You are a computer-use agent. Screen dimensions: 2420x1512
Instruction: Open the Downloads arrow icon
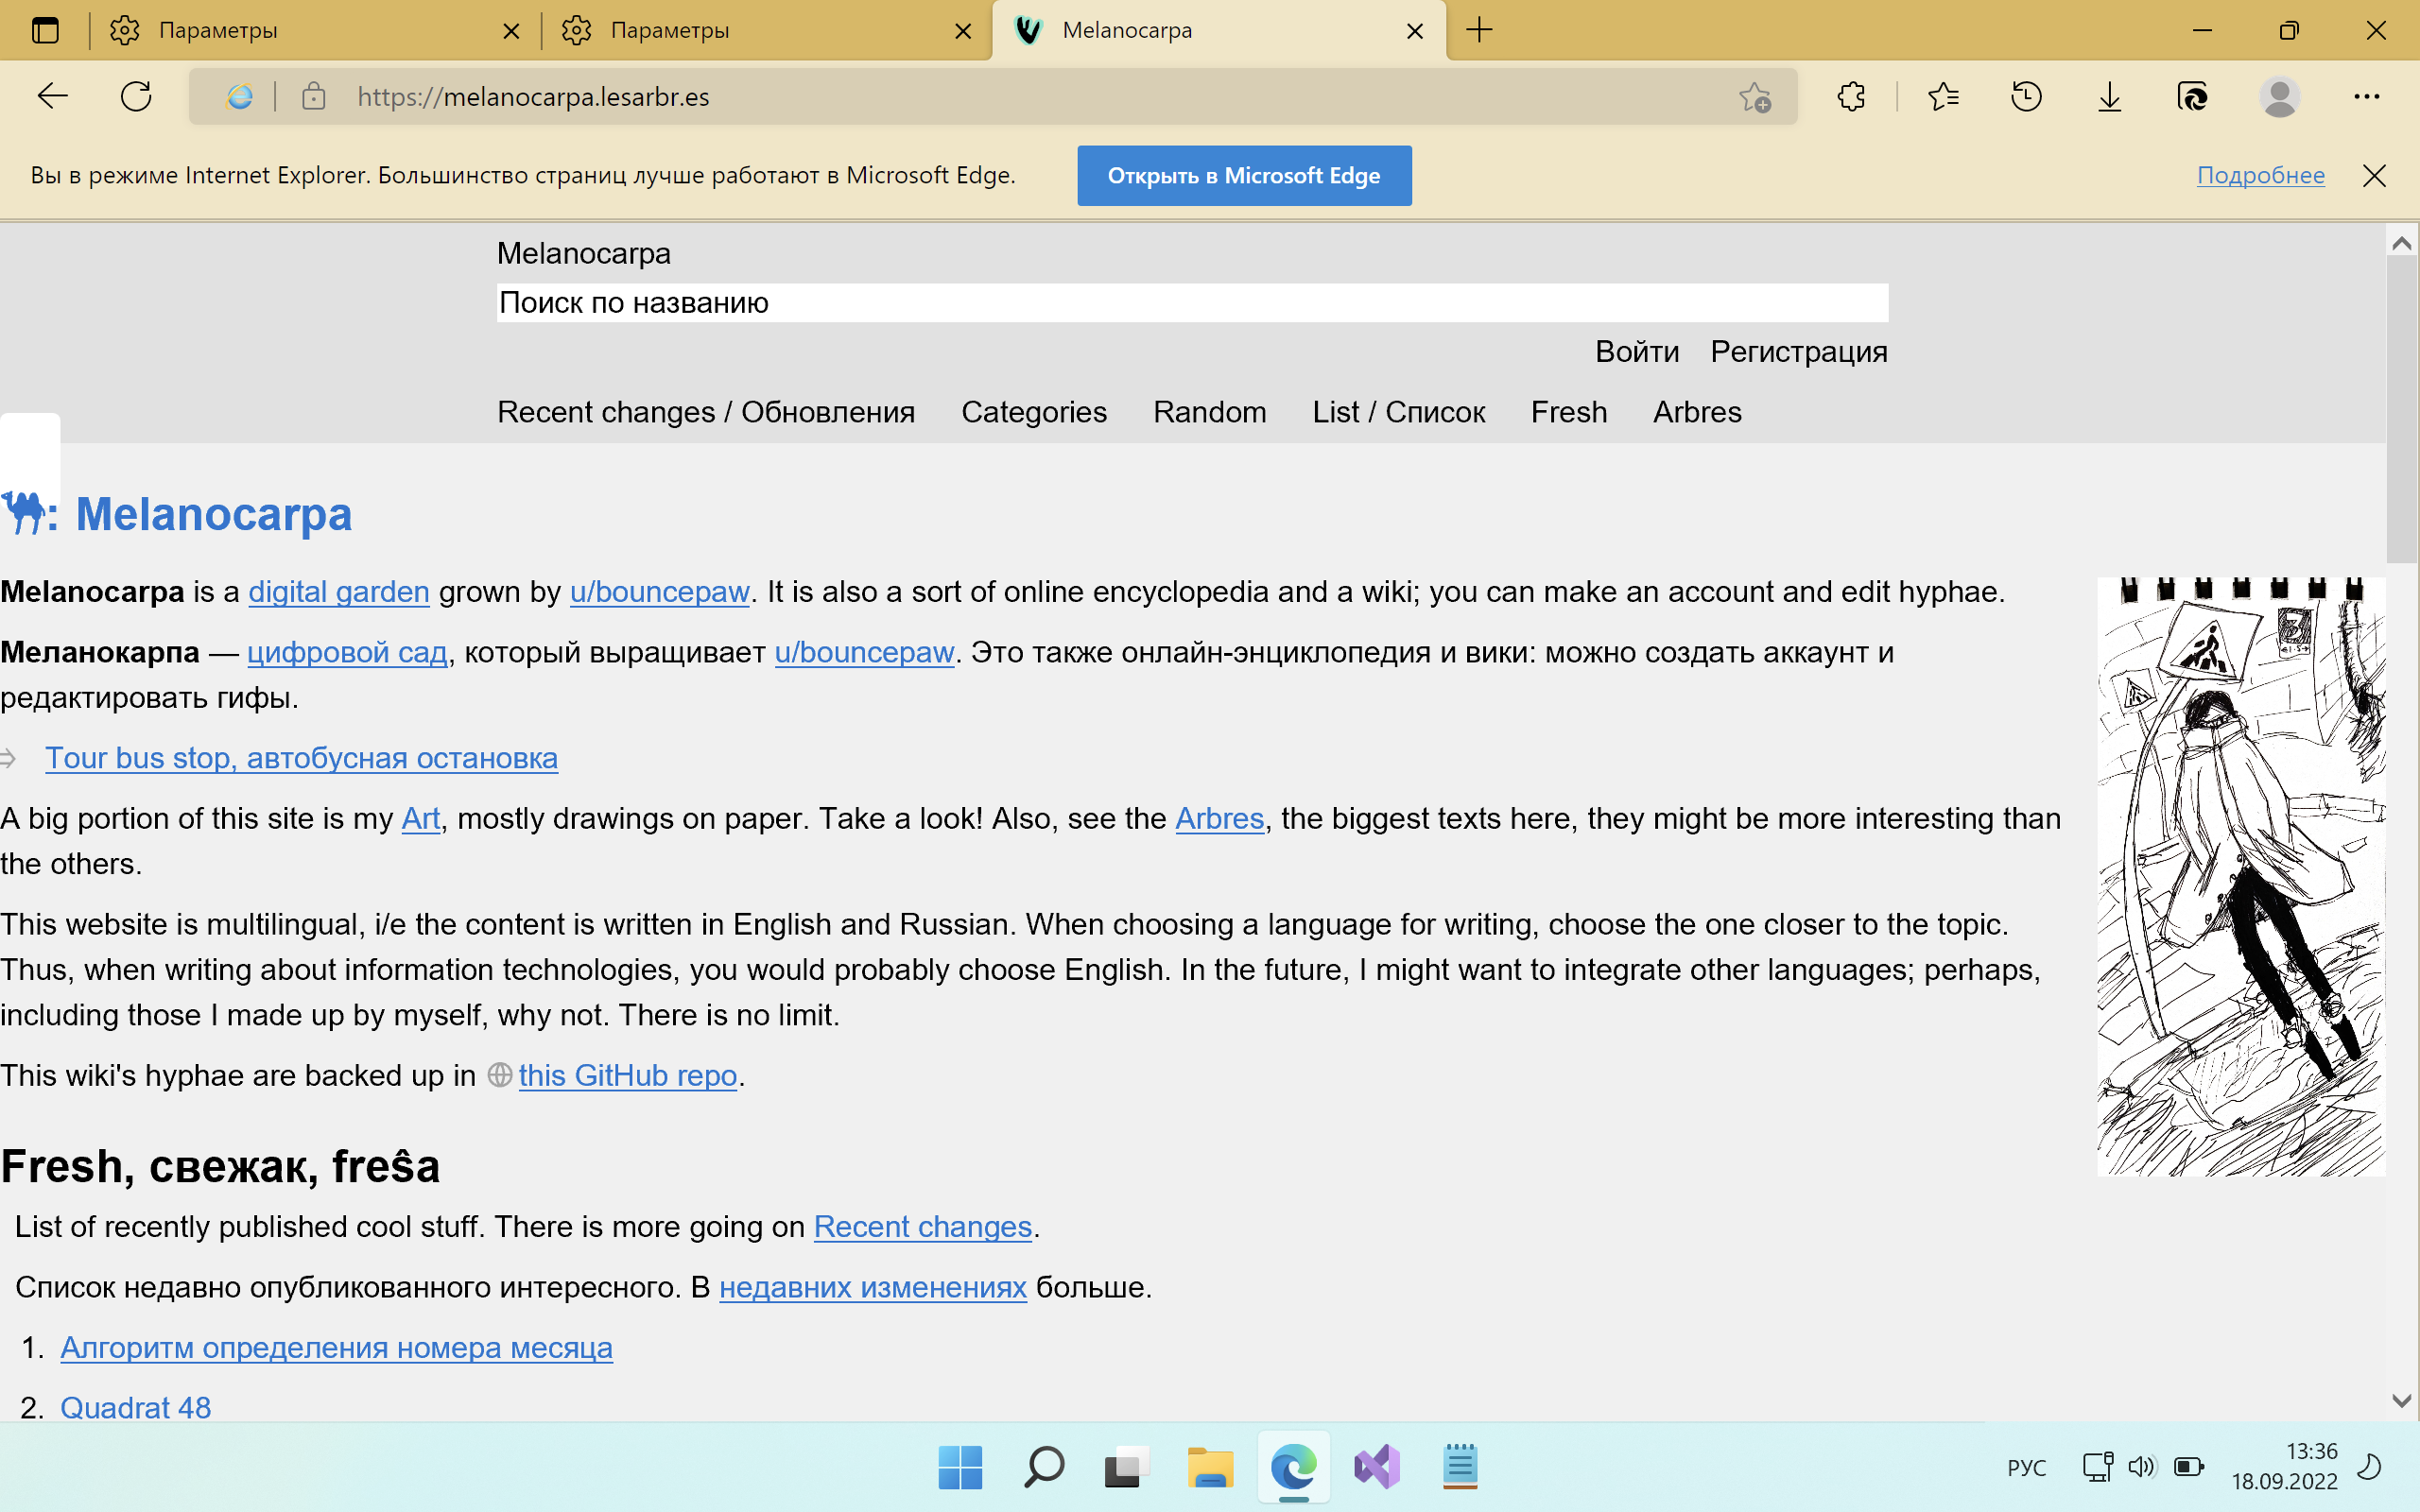[2109, 97]
